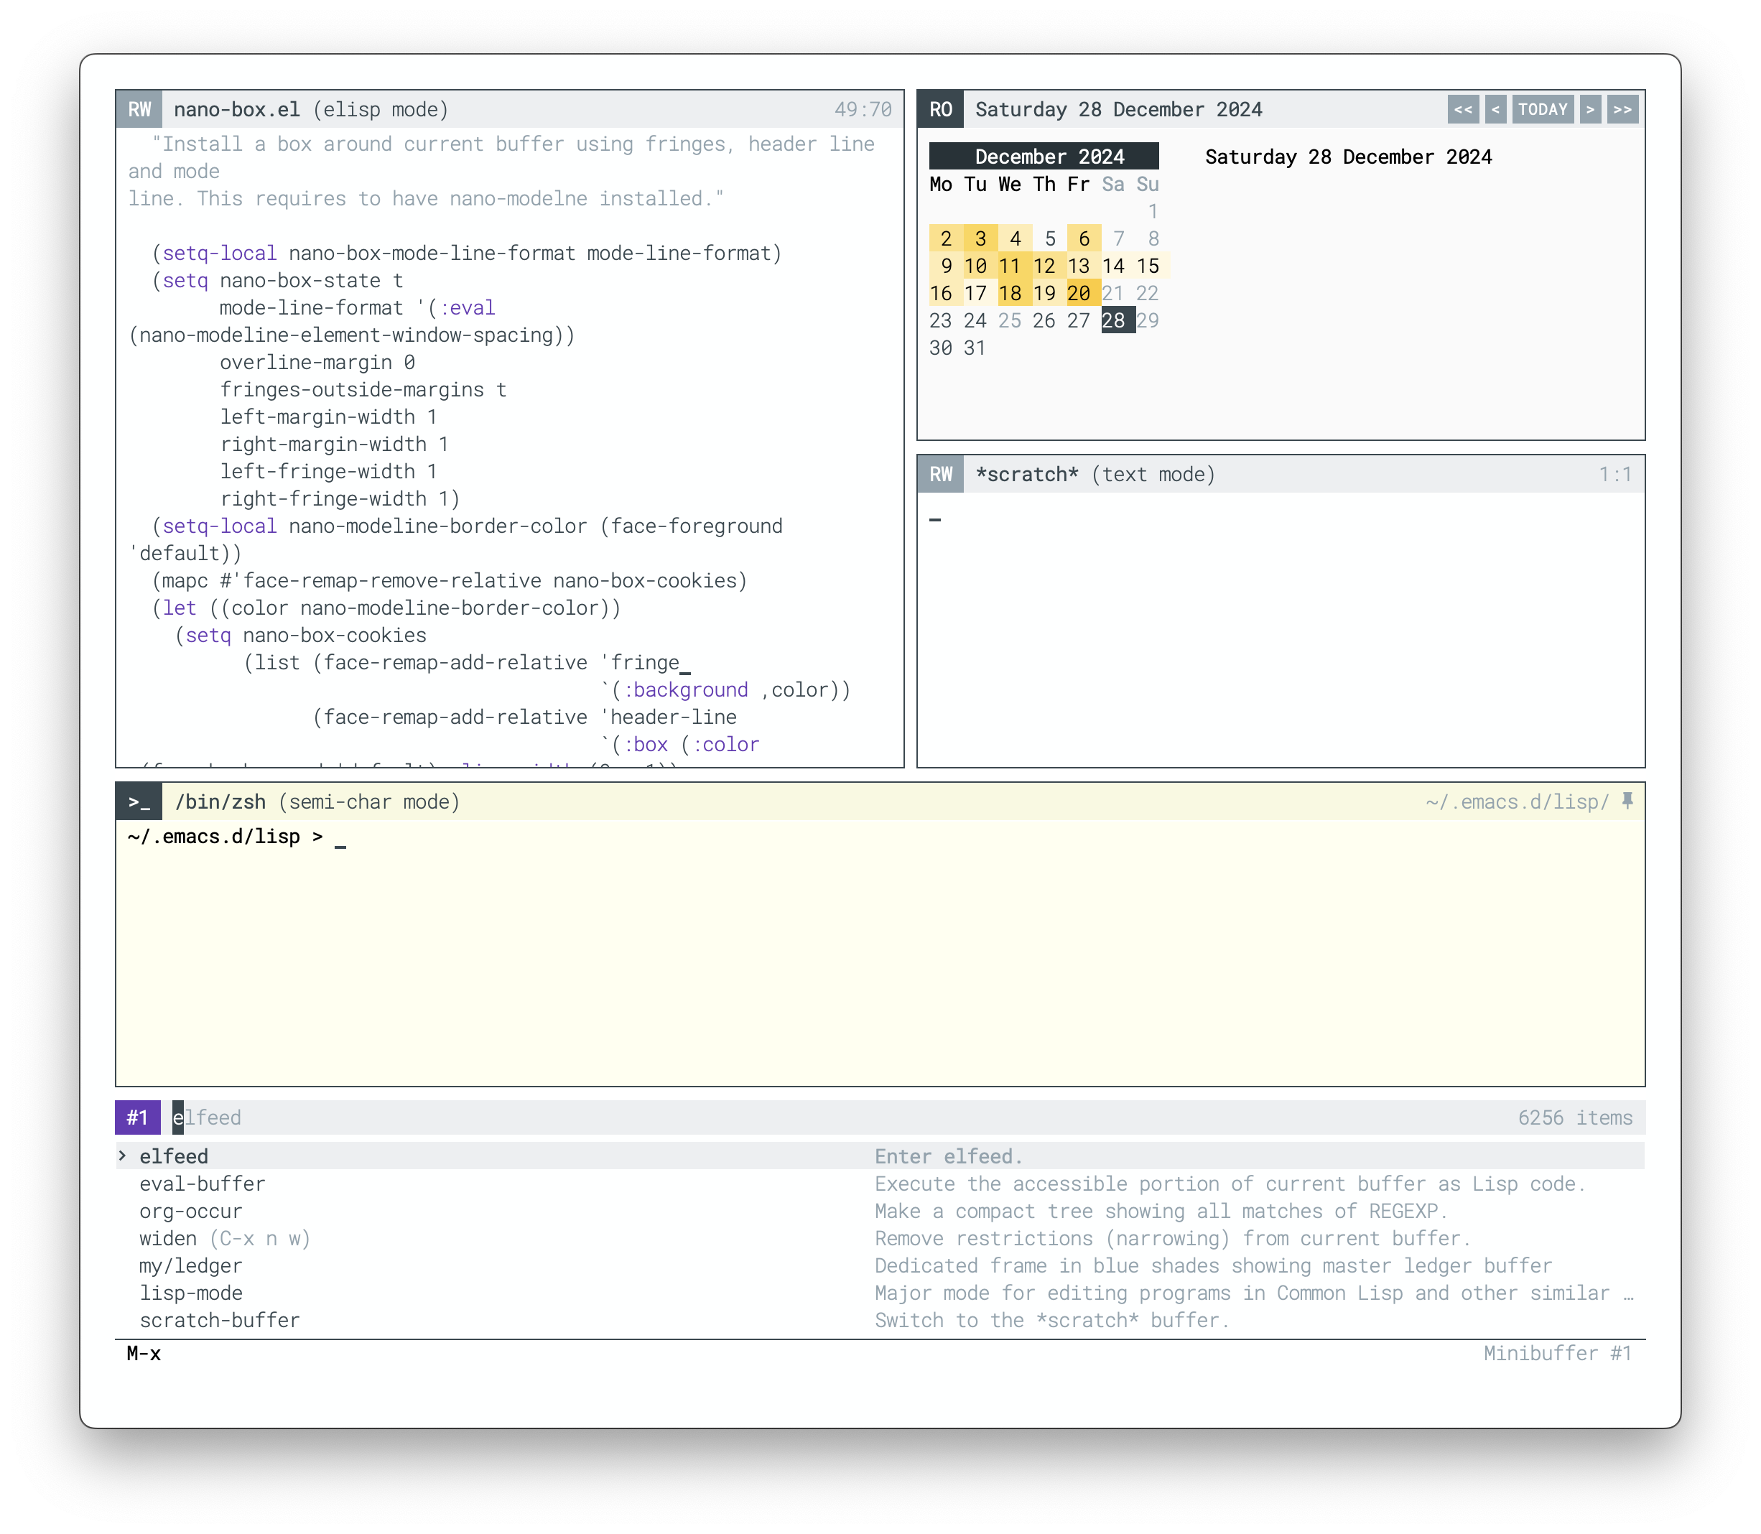Screen dimensions: 1761x1534
Task: Select the scratch-buffer command entry
Action: pyautogui.click(x=219, y=1320)
